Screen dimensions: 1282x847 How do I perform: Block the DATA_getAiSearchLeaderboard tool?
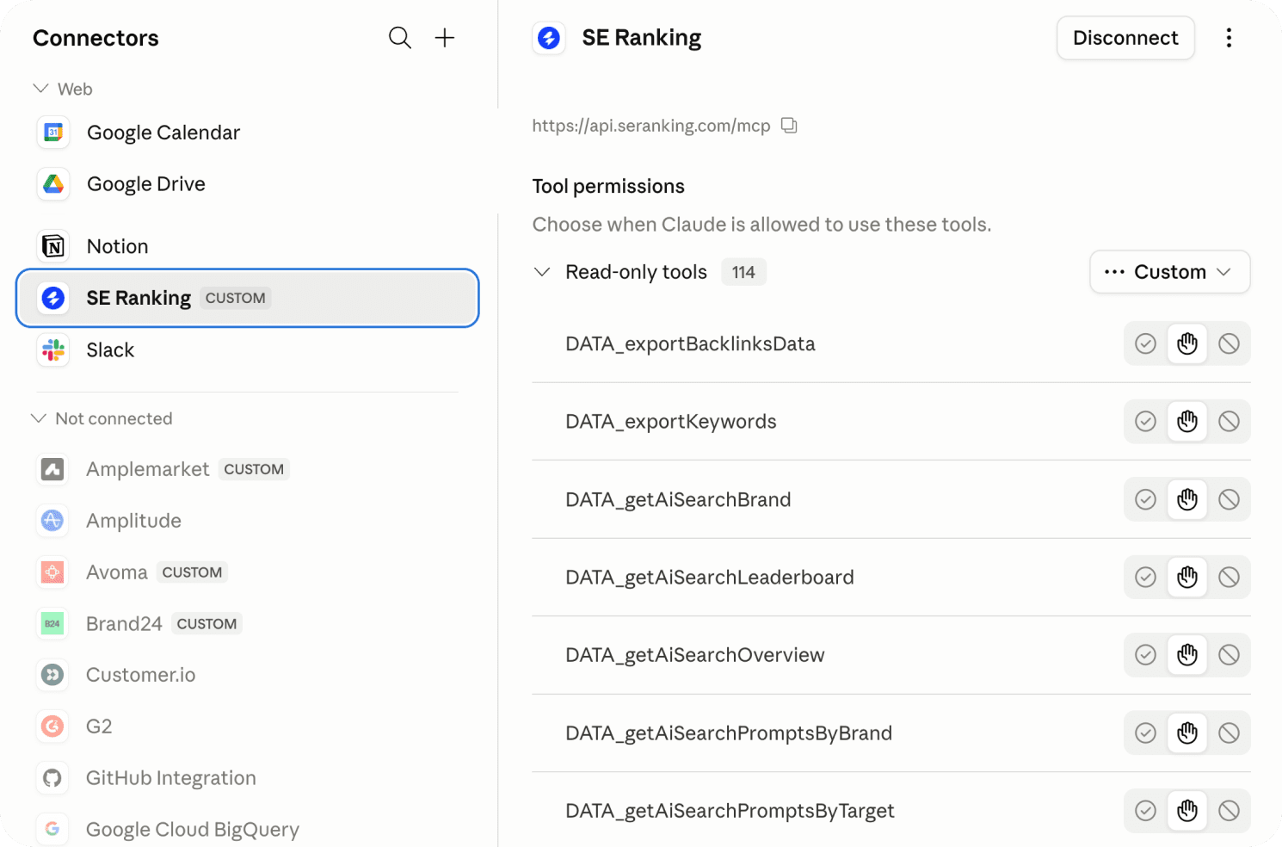pyautogui.click(x=1229, y=577)
